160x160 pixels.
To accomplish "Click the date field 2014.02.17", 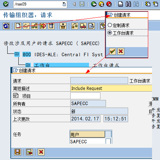I will point(85,119).
